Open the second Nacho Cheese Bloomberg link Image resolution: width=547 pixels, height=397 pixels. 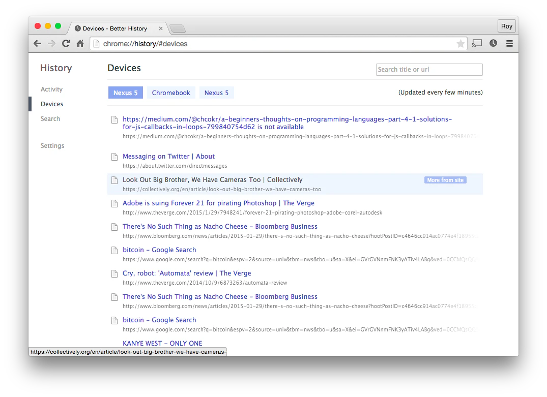point(220,297)
